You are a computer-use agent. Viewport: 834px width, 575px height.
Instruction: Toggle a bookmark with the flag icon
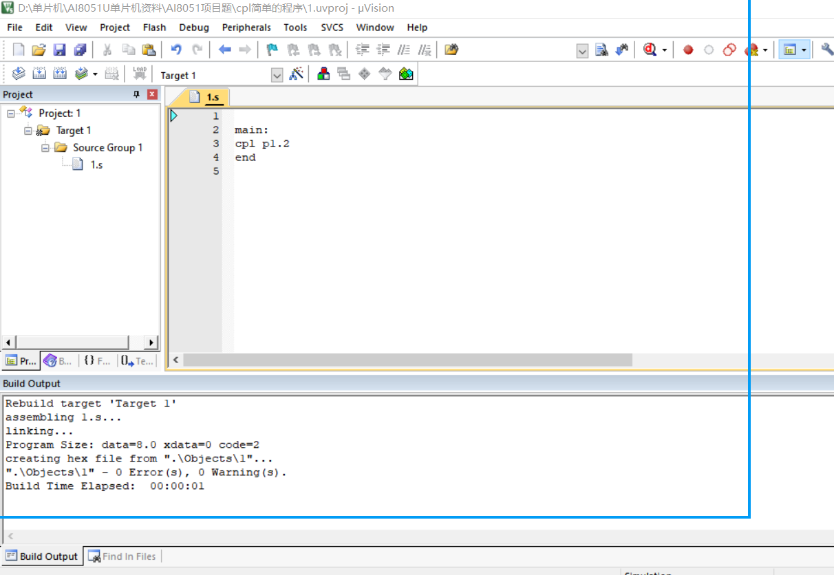(272, 50)
